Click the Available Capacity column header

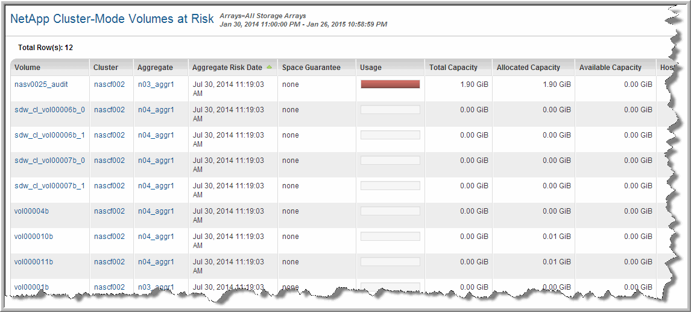(610, 68)
